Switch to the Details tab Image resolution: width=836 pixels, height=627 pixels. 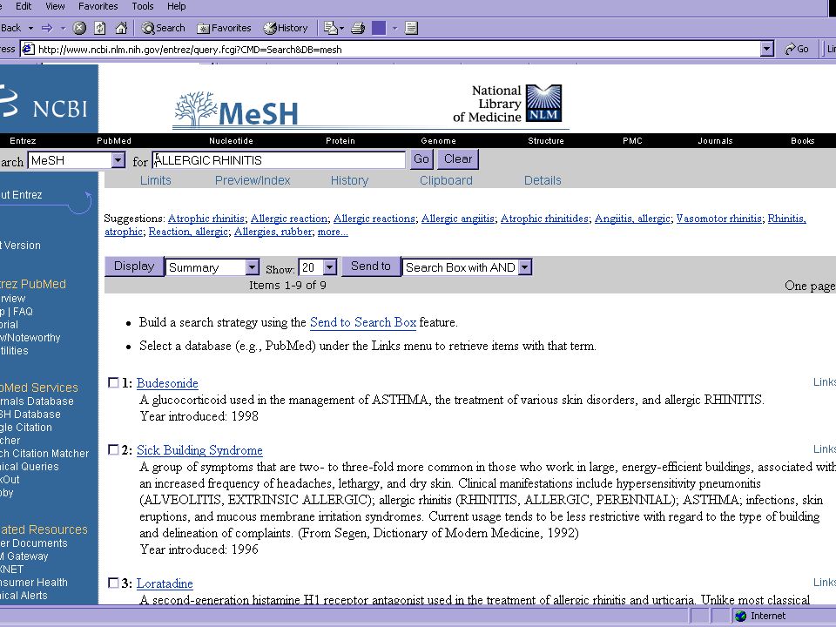point(543,180)
